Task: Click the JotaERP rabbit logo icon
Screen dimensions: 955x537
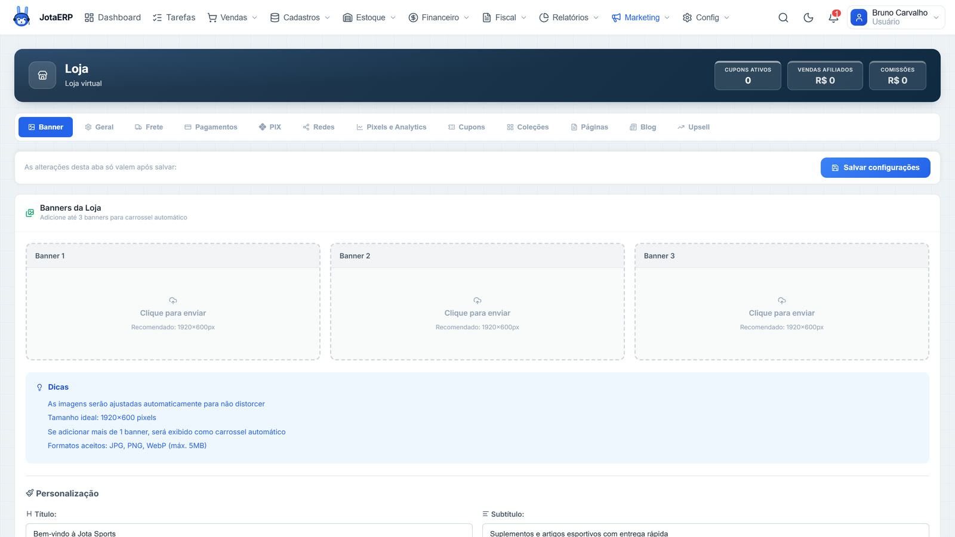Action: (21, 17)
